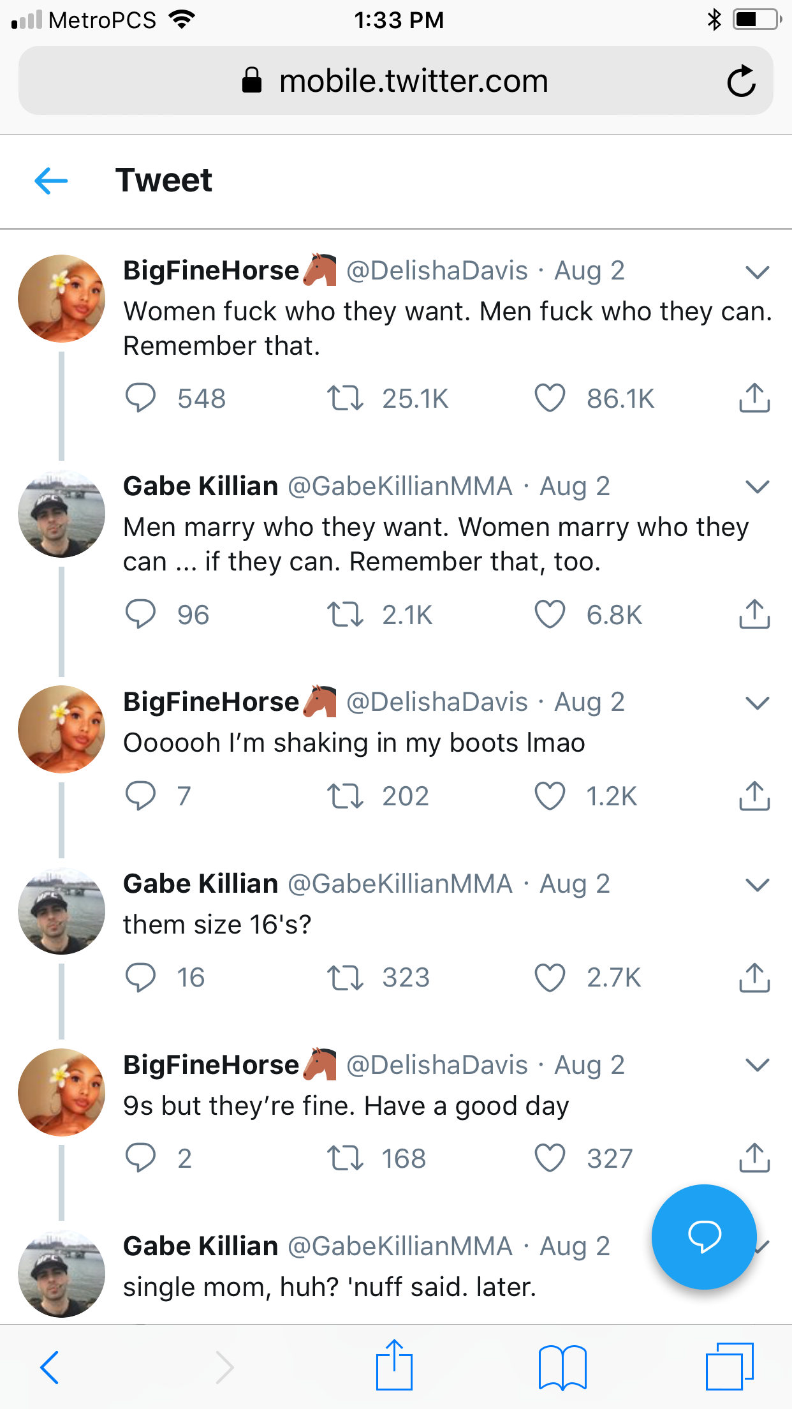This screenshot has height=1409, width=792.
Task: Open Safari bookmarks in bottom toolbar
Action: click(562, 1367)
